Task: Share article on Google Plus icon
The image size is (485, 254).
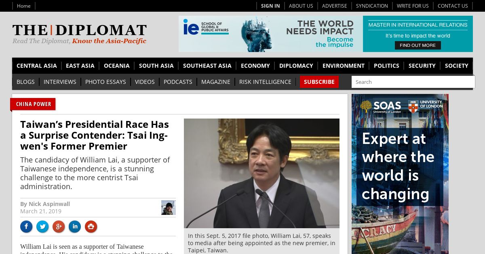Action: pos(59,227)
